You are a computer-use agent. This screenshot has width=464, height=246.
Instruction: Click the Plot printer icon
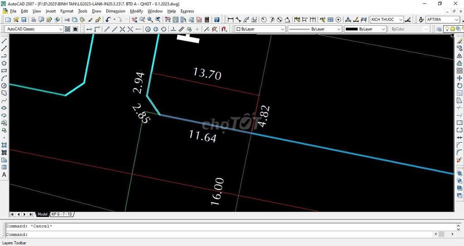pyautogui.click(x=34, y=20)
